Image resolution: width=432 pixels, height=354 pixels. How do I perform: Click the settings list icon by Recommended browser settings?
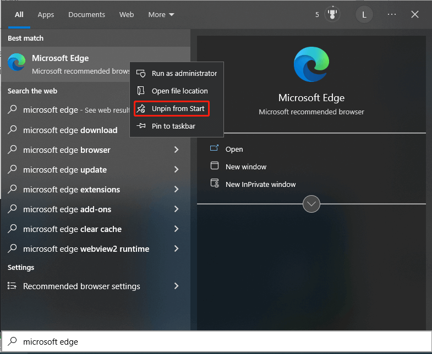[12, 286]
